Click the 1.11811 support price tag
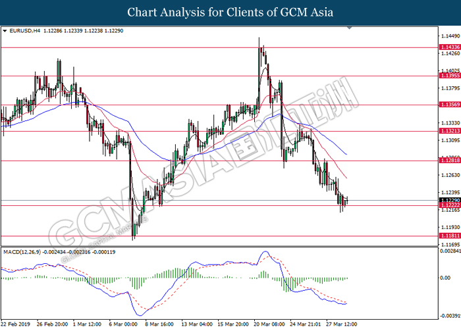Screen dimensions: 461x329 point(450,236)
